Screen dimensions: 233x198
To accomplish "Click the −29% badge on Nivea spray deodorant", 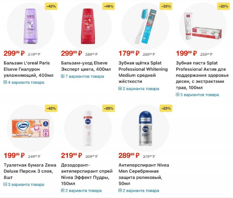I will 109,108.
